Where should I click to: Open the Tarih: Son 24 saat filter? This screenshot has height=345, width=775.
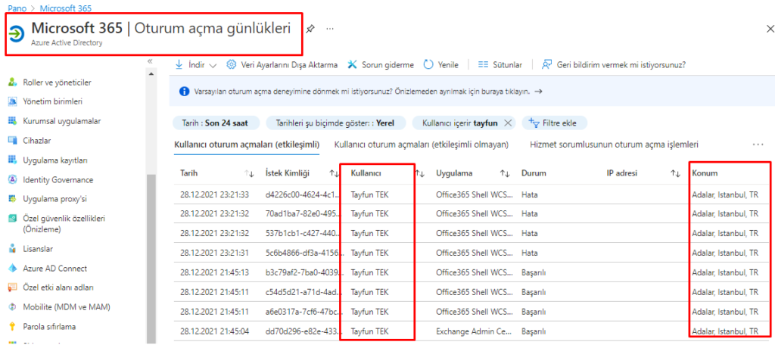(216, 123)
